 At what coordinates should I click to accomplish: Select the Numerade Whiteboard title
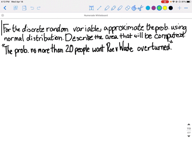click(x=96, y=16)
